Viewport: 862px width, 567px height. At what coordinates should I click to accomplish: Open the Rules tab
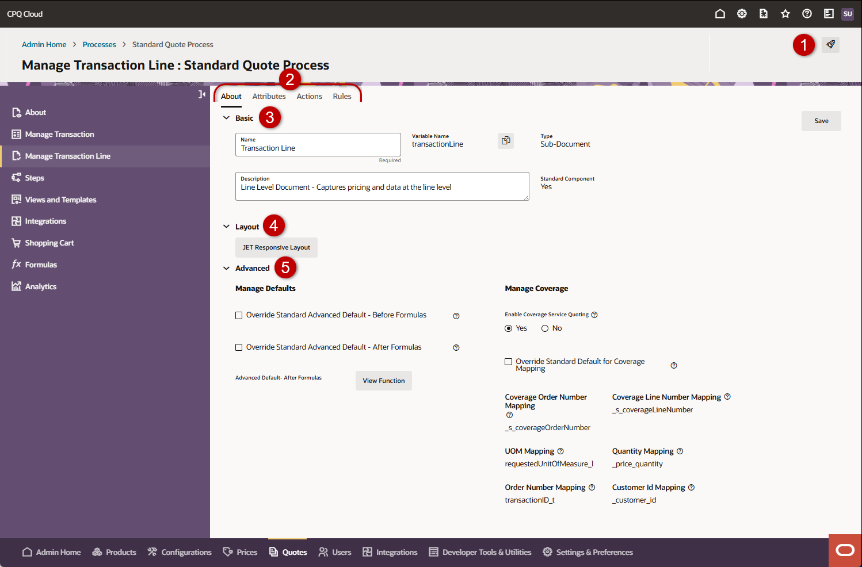point(342,96)
